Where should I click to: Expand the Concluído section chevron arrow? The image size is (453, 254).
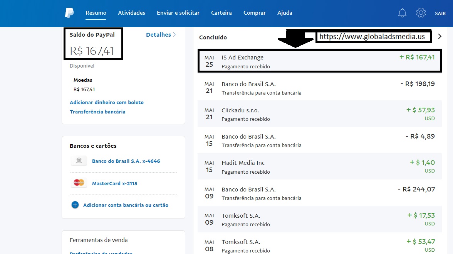click(x=440, y=37)
